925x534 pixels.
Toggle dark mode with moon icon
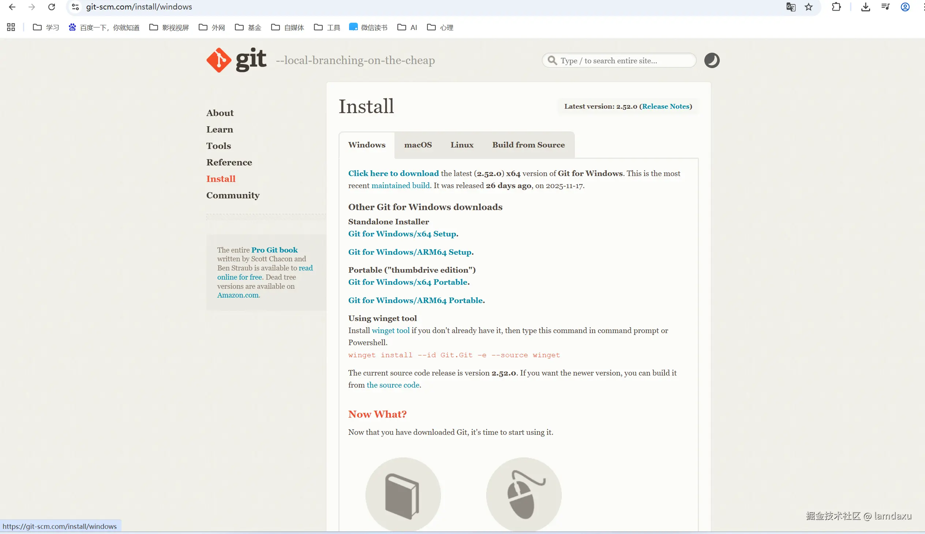(712, 60)
